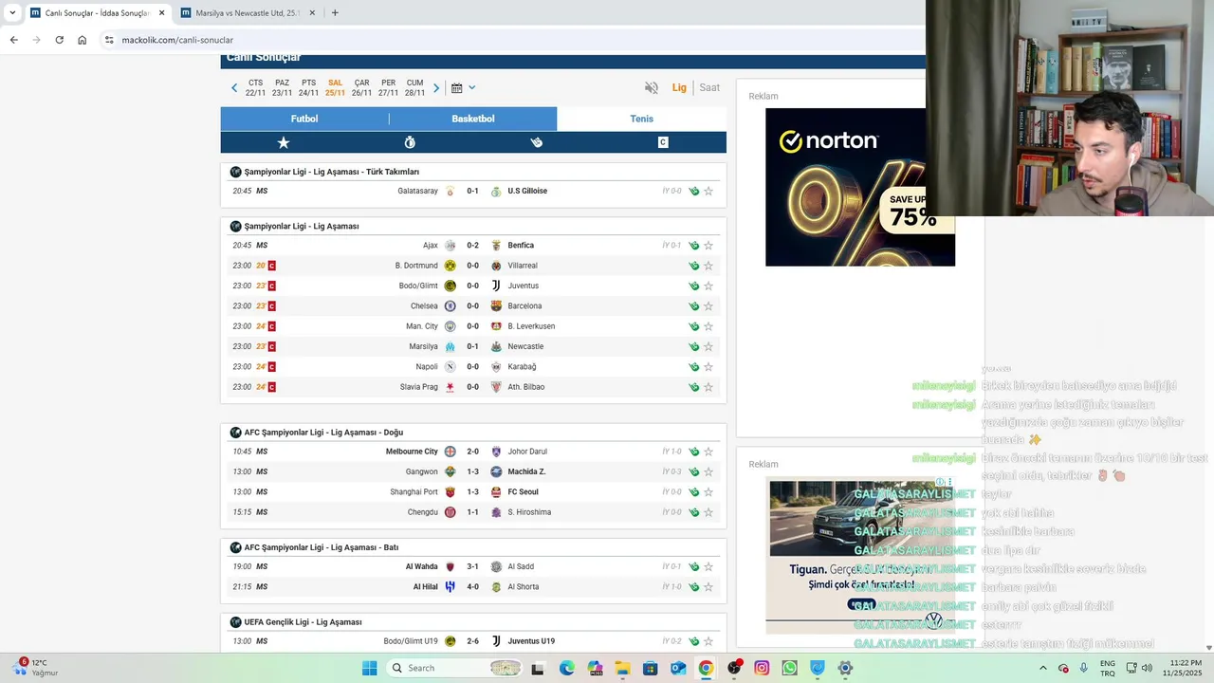The width and height of the screenshot is (1214, 683).
Task: Star the Marsilya vs Newcastle match
Action: 708,346
